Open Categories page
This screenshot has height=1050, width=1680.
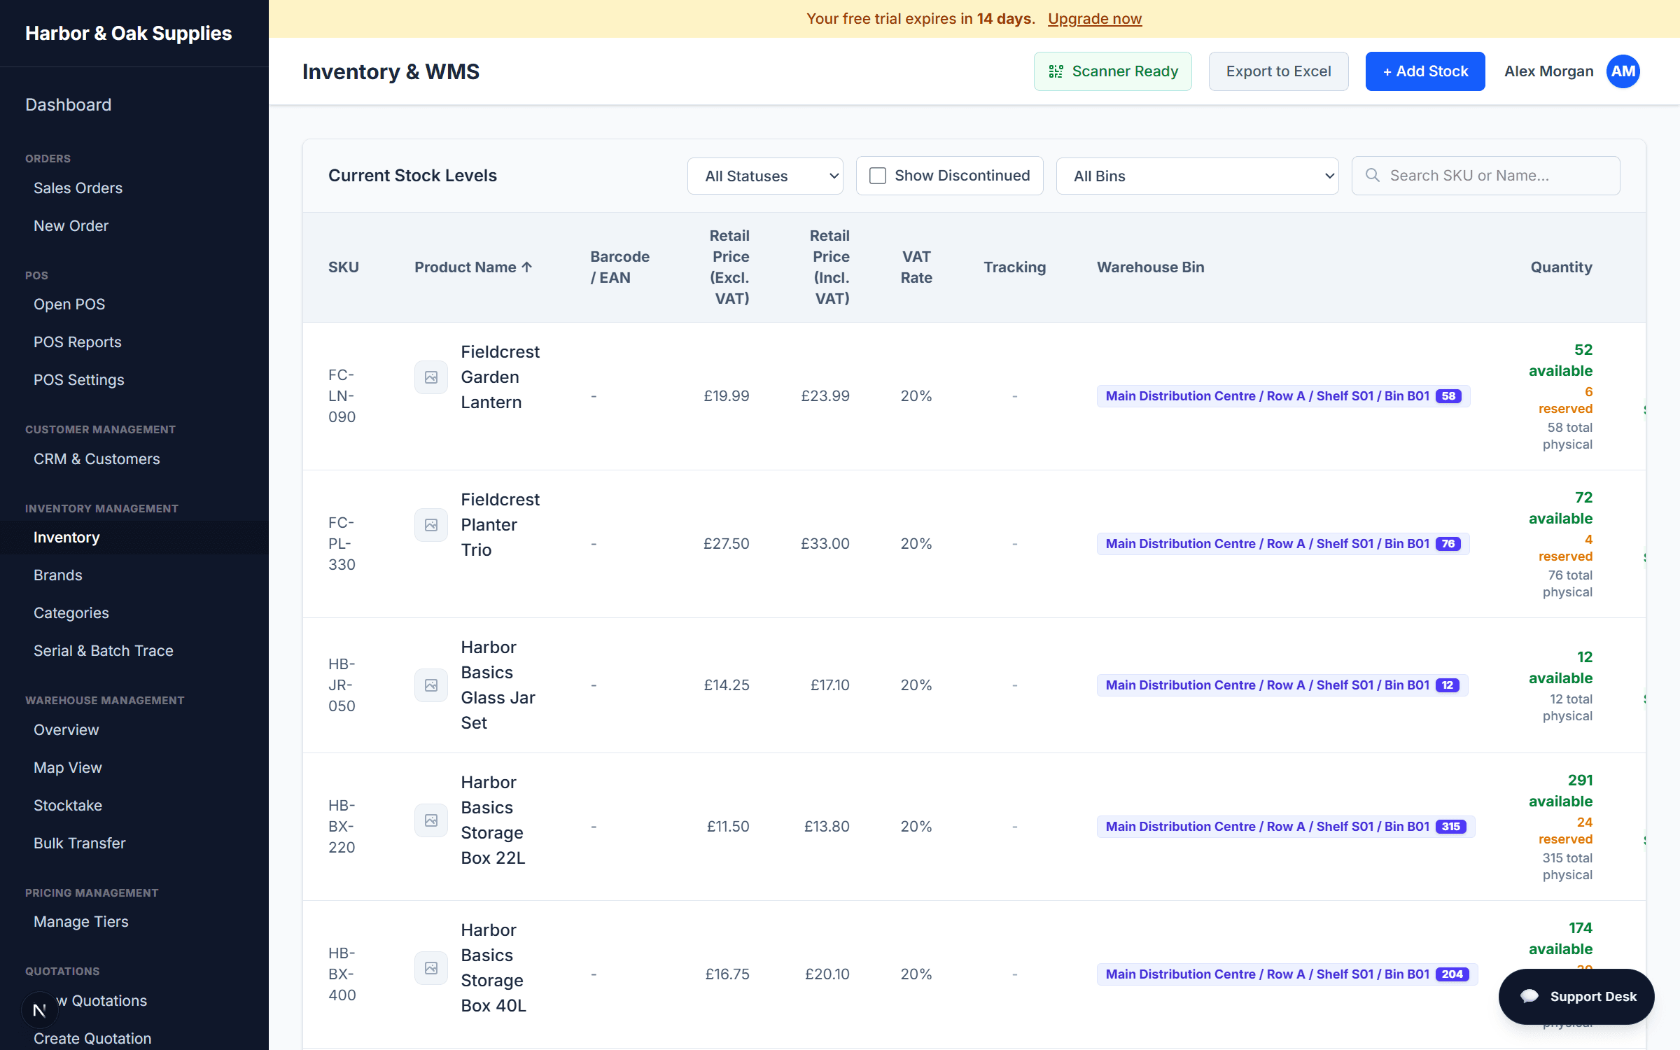(71, 612)
